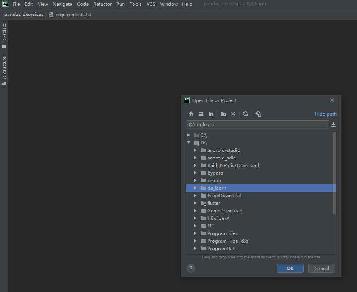This screenshot has height=292, width=357.
Task: Select the C:\ drive row
Action: point(259,135)
